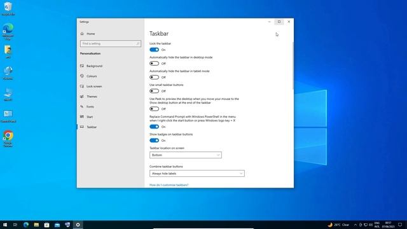
Task: Maximize the Settings window
Action: (x=279, y=22)
